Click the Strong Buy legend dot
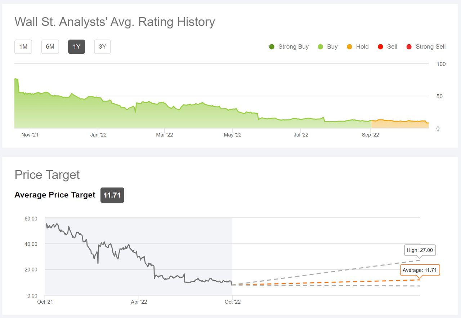461x318 pixels. (x=271, y=46)
